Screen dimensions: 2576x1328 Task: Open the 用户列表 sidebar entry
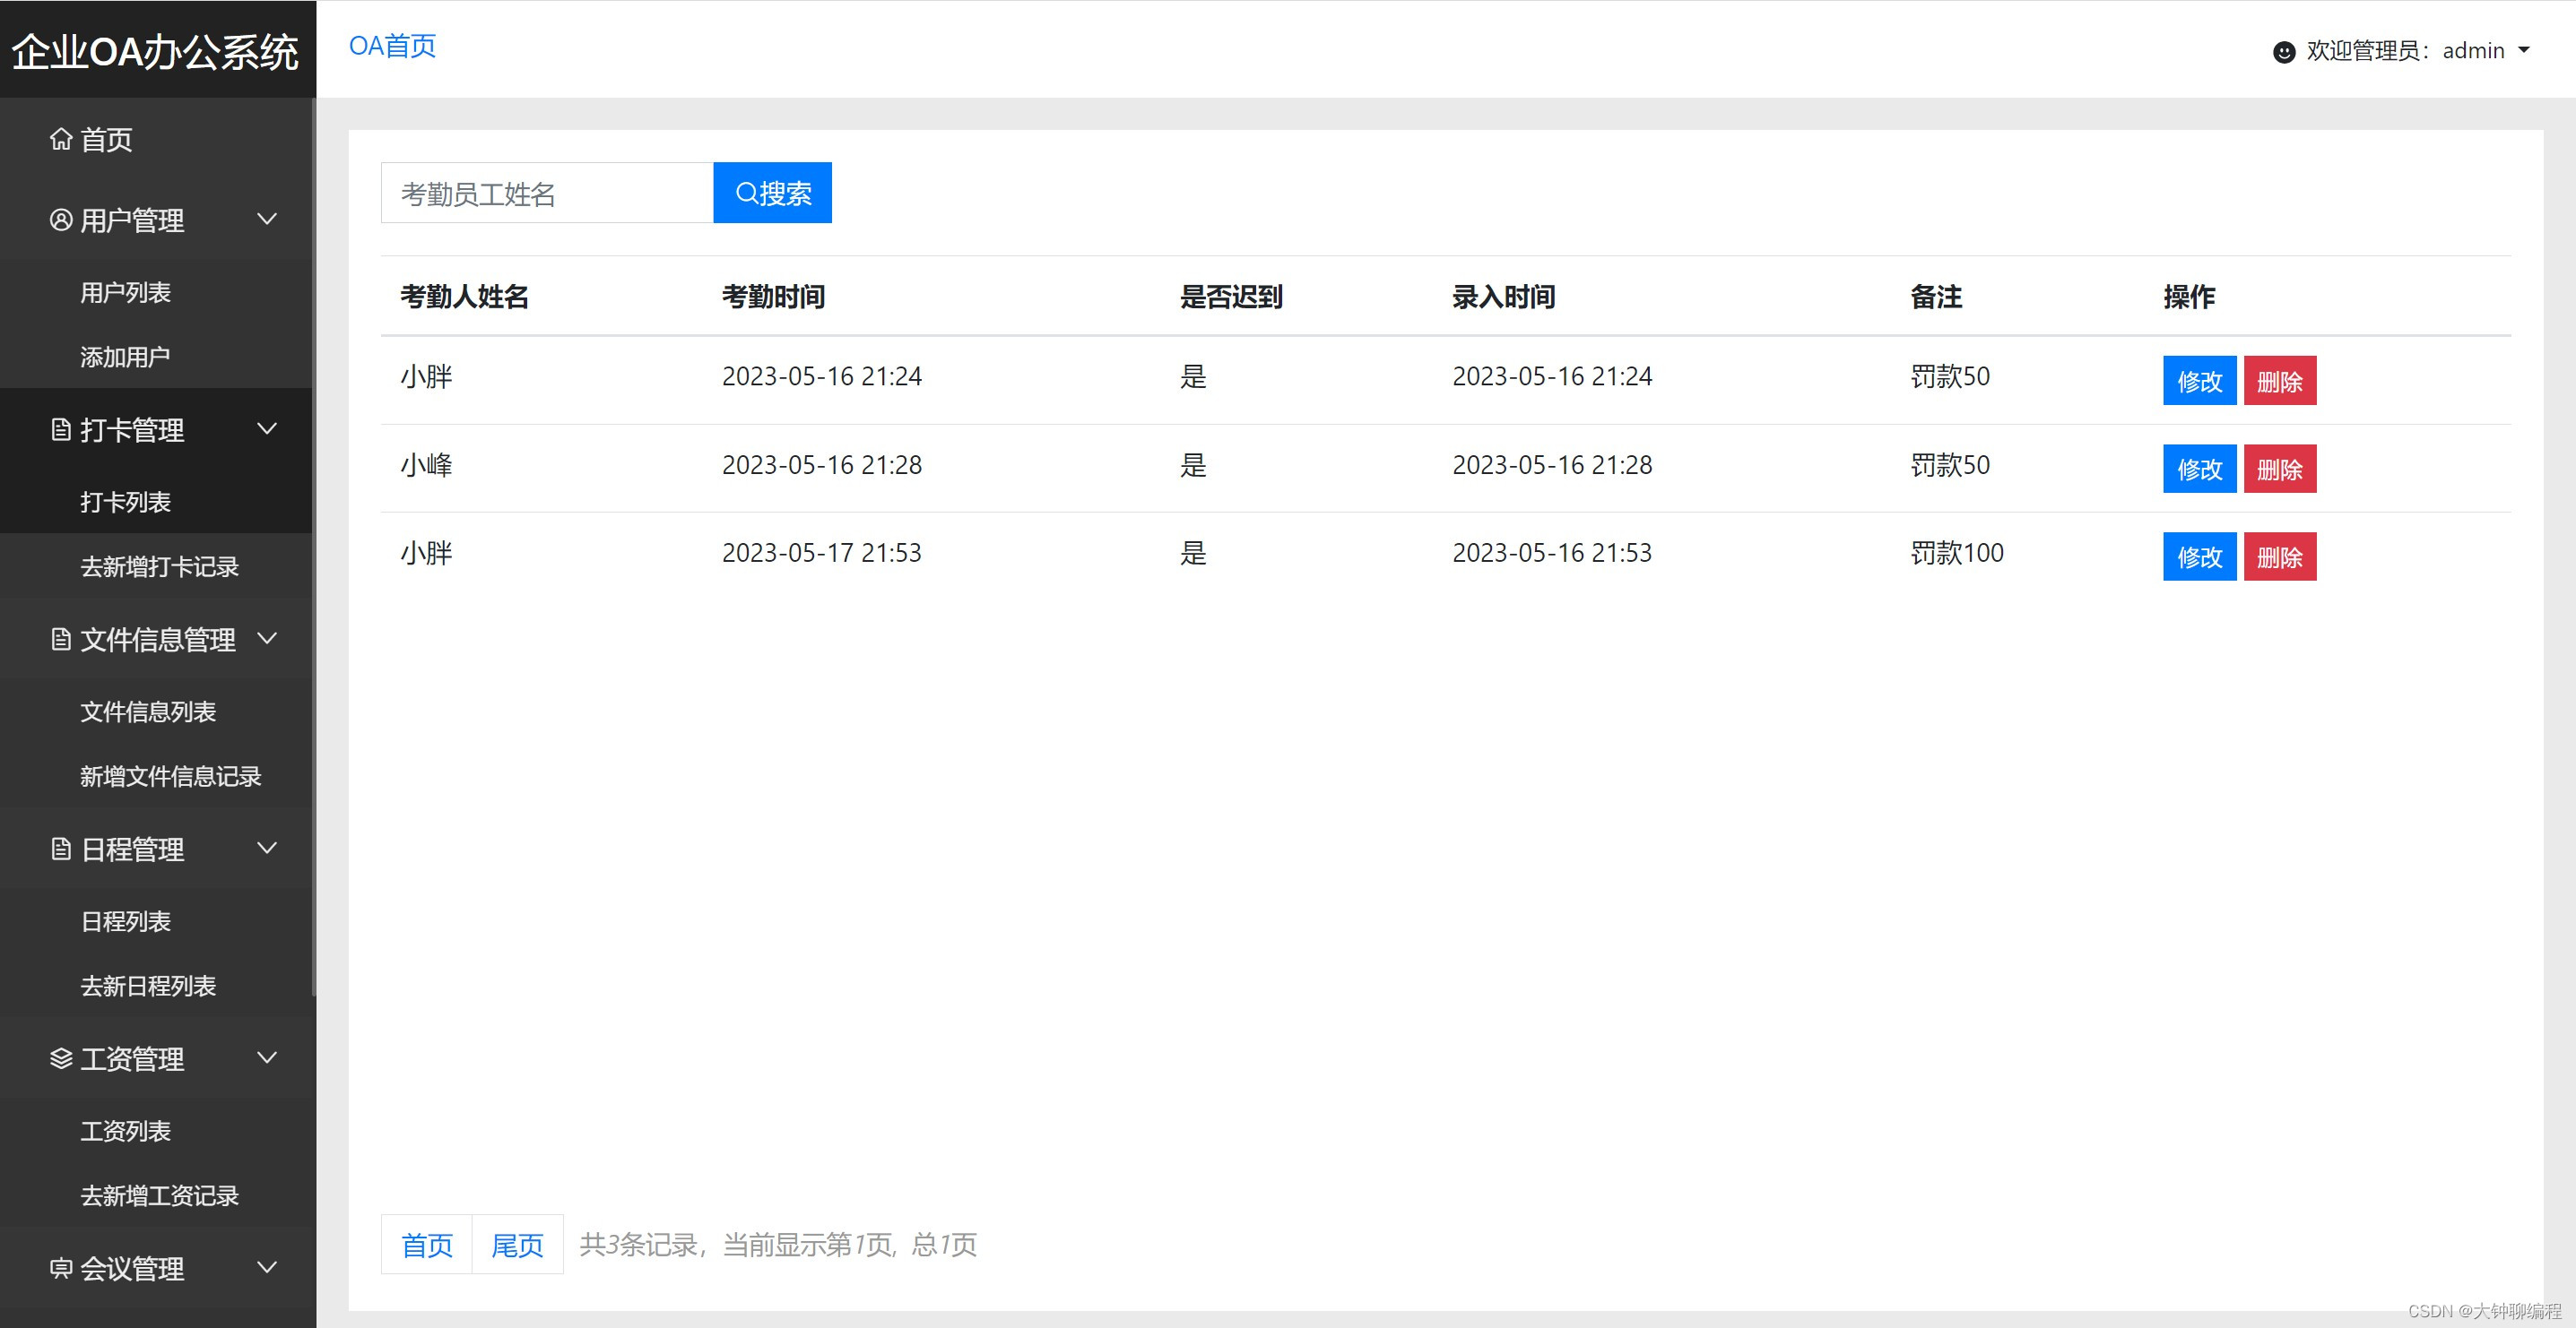pos(125,292)
